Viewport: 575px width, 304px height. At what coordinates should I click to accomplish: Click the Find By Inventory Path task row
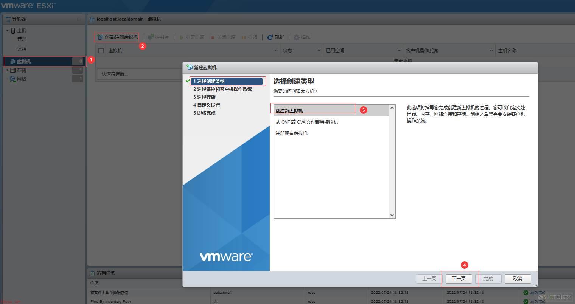[x=110, y=301]
